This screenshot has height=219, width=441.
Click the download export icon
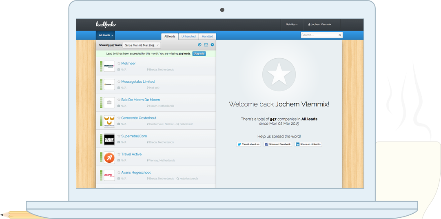click(x=199, y=45)
